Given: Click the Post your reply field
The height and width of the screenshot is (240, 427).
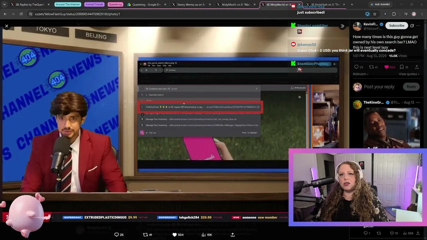Looking at the screenshot, I should pyautogui.click(x=379, y=87).
